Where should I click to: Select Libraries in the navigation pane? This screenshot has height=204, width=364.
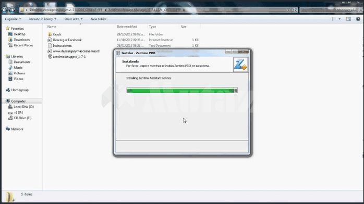pos(17,57)
